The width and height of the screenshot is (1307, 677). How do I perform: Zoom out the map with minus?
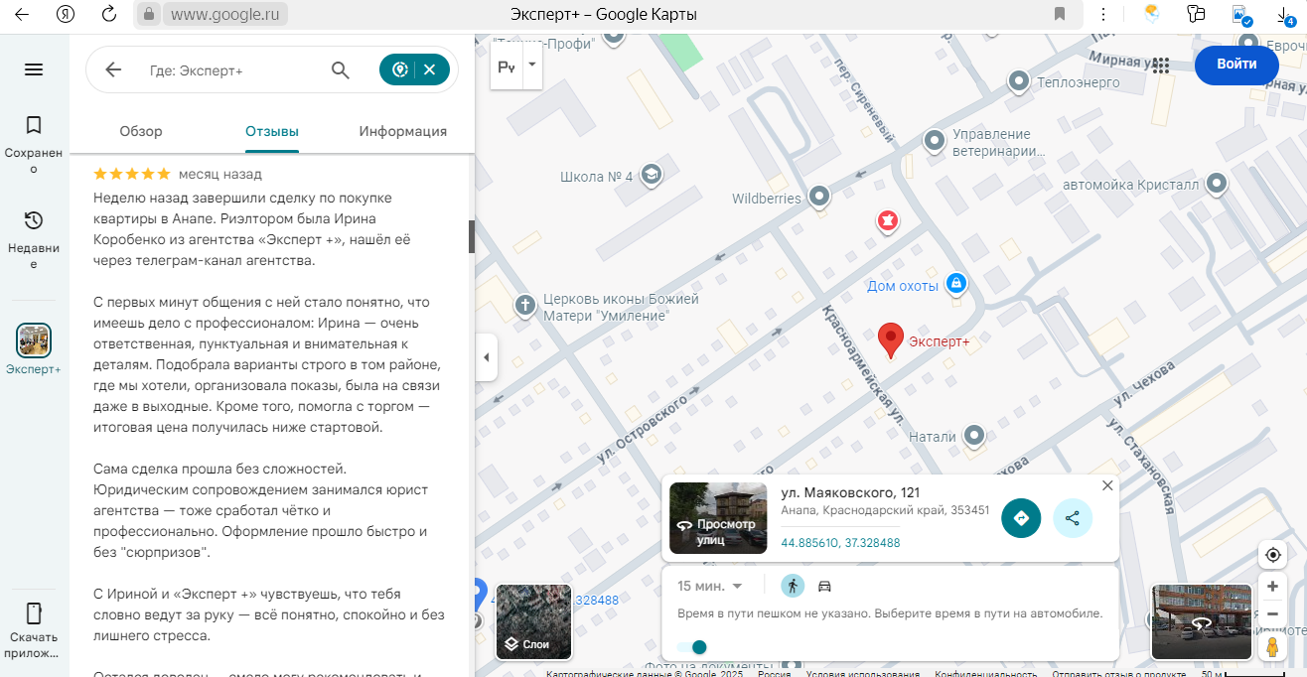point(1272,614)
